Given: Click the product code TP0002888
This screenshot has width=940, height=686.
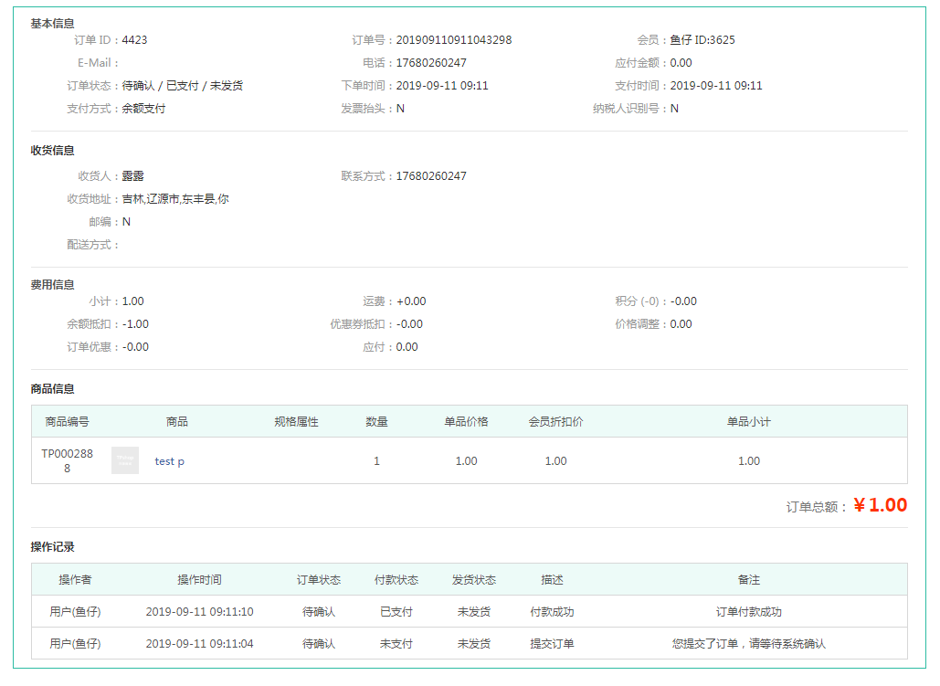Looking at the screenshot, I should 67,460.
